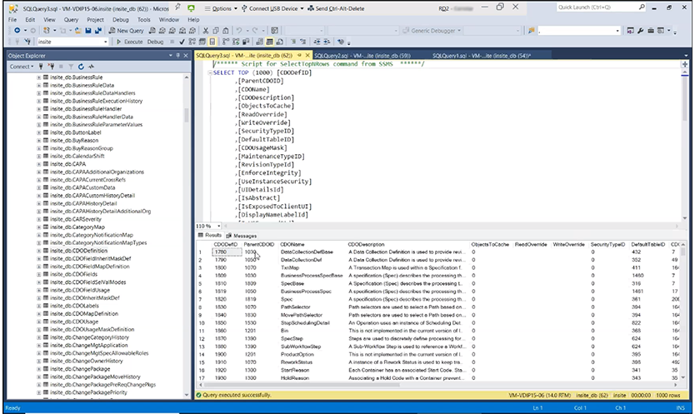Switch to the Messages results tab
The width and height of the screenshot is (695, 414).
coord(245,236)
